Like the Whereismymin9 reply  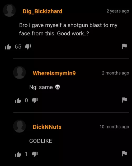(18, 100)
